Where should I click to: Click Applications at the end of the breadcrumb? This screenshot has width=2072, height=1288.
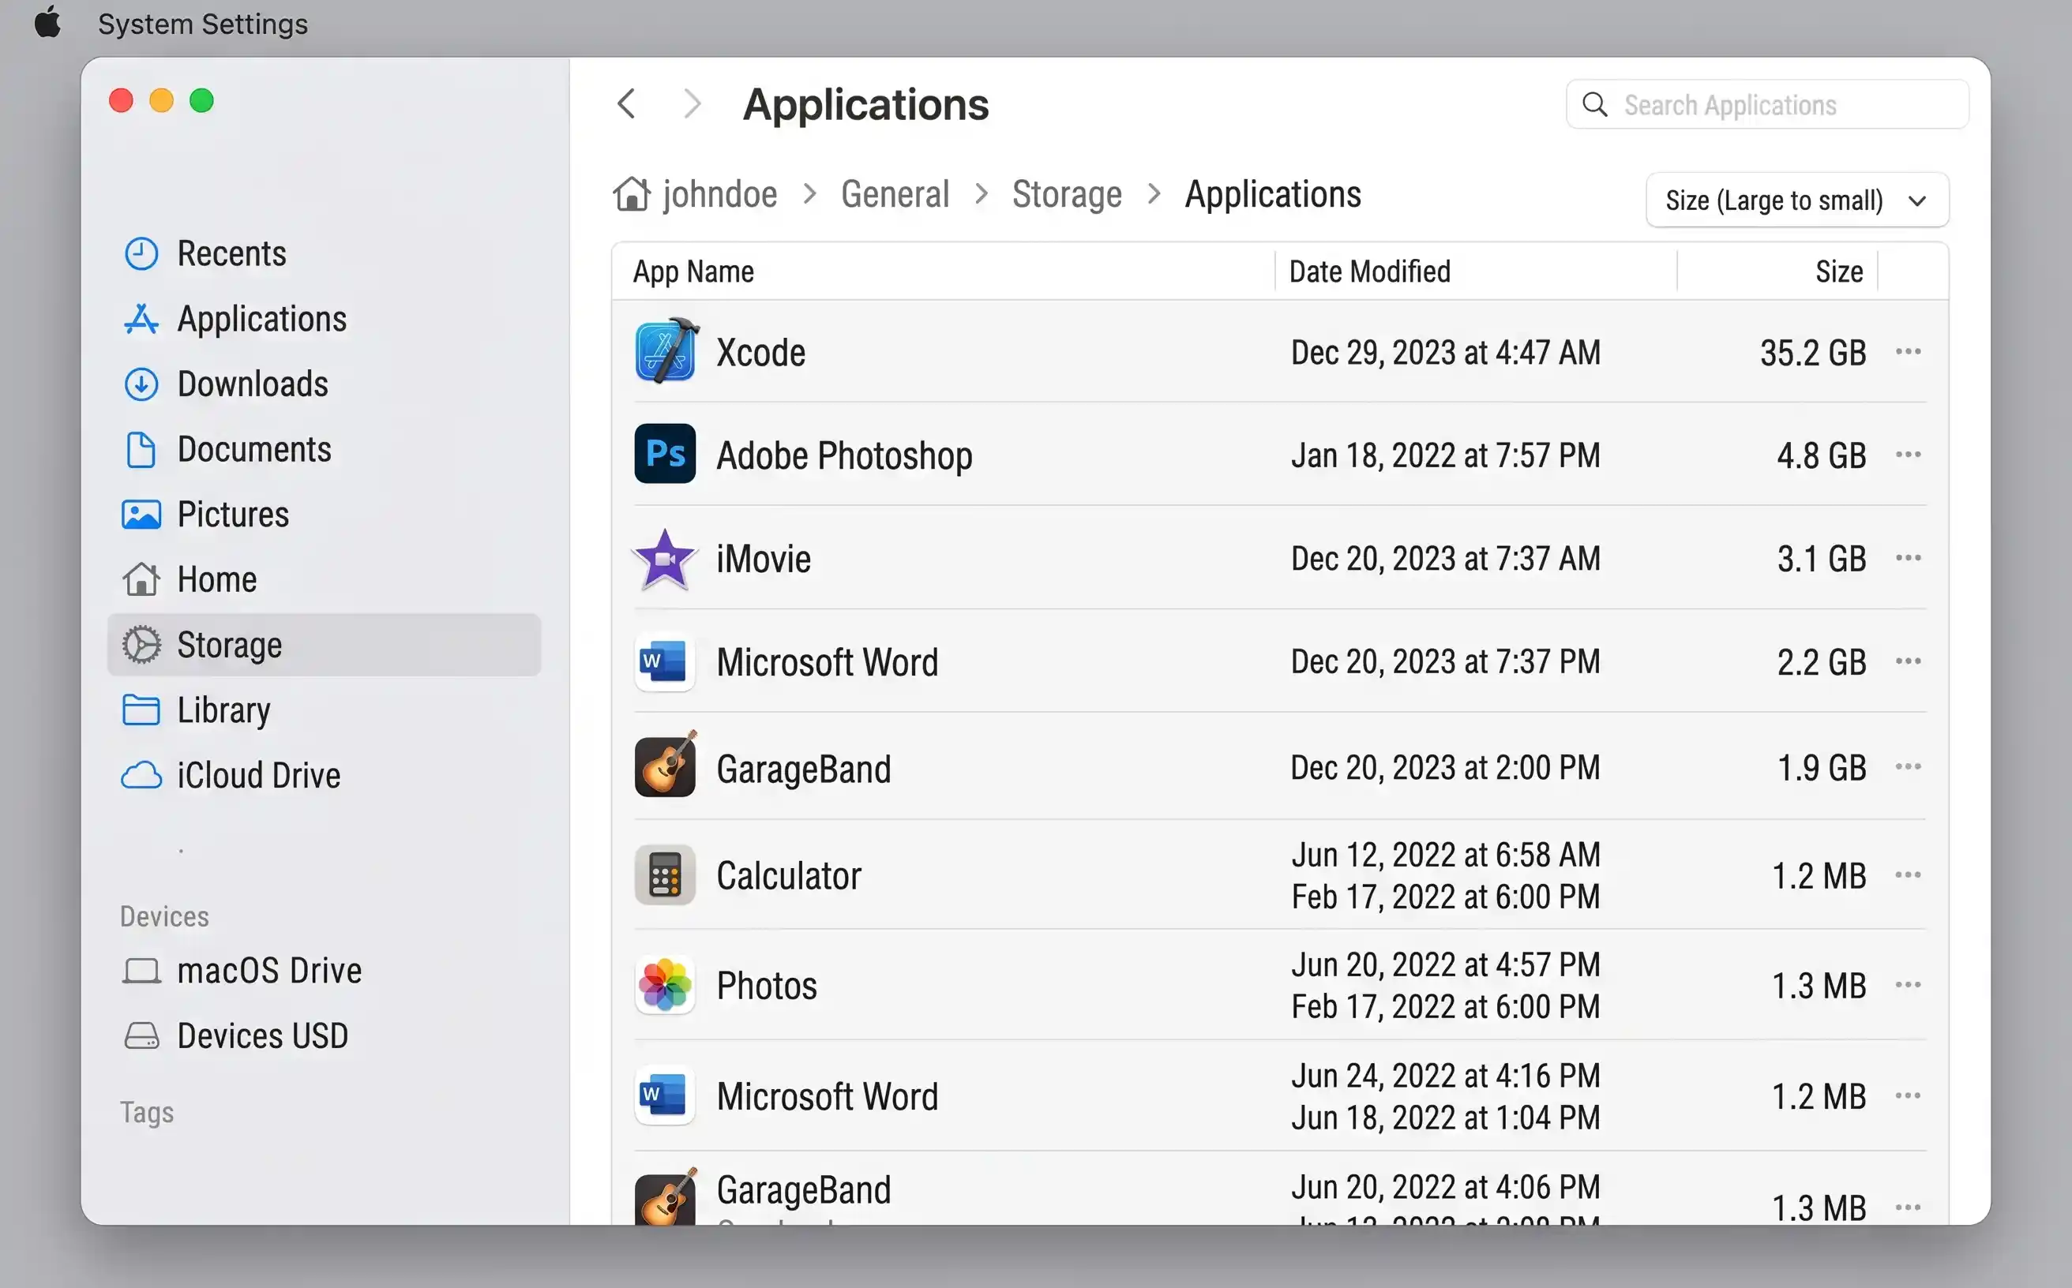1273,194
